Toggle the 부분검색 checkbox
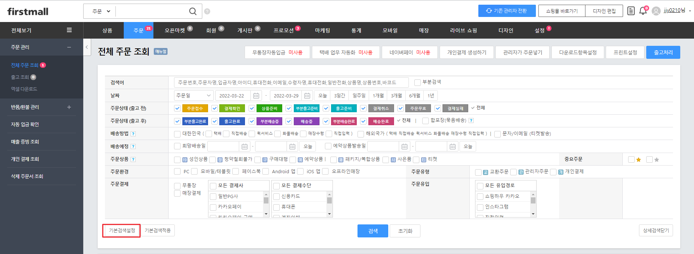 pyautogui.click(x=417, y=83)
